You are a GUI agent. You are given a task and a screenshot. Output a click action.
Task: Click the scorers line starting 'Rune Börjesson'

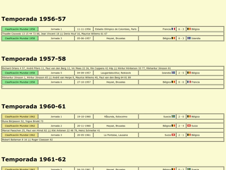[113, 121]
